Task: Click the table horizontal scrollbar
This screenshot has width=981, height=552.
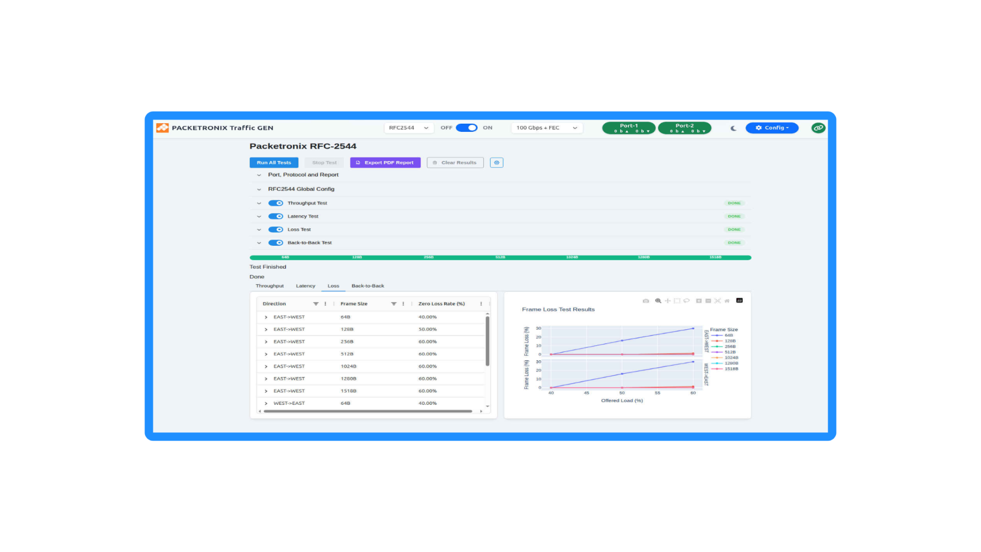Action: pyautogui.click(x=368, y=411)
